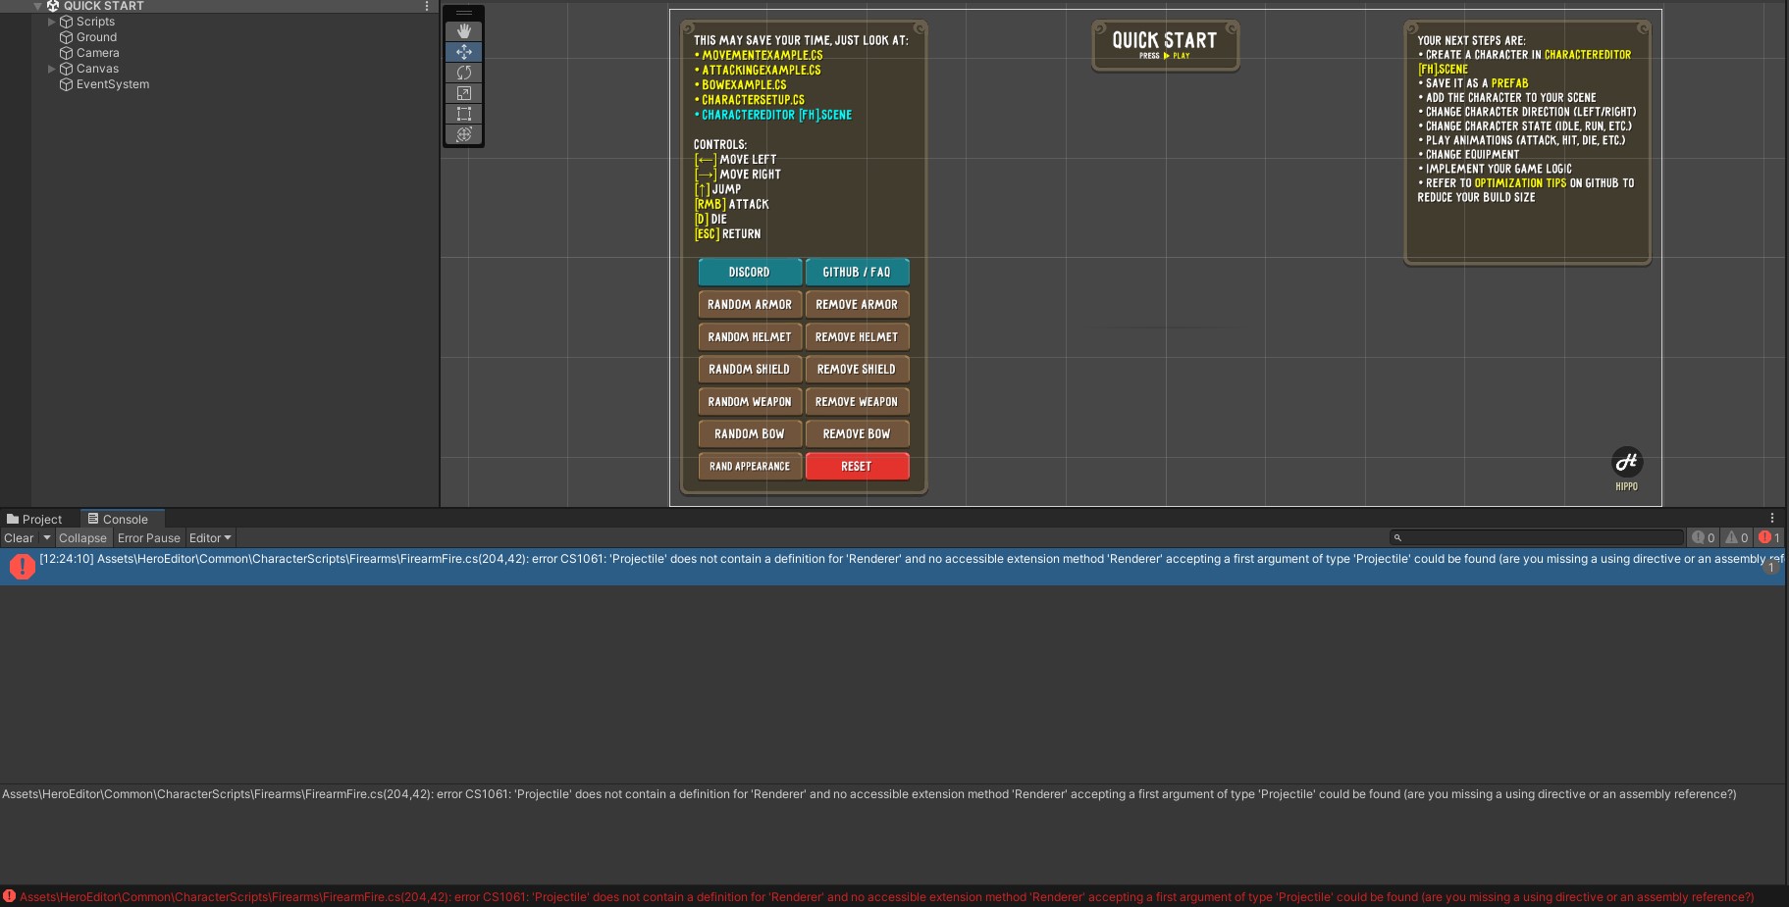Enable Error Pause in the Console

(149, 537)
